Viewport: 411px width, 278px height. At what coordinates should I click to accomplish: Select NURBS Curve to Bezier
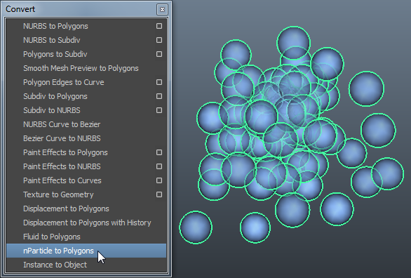(86, 124)
